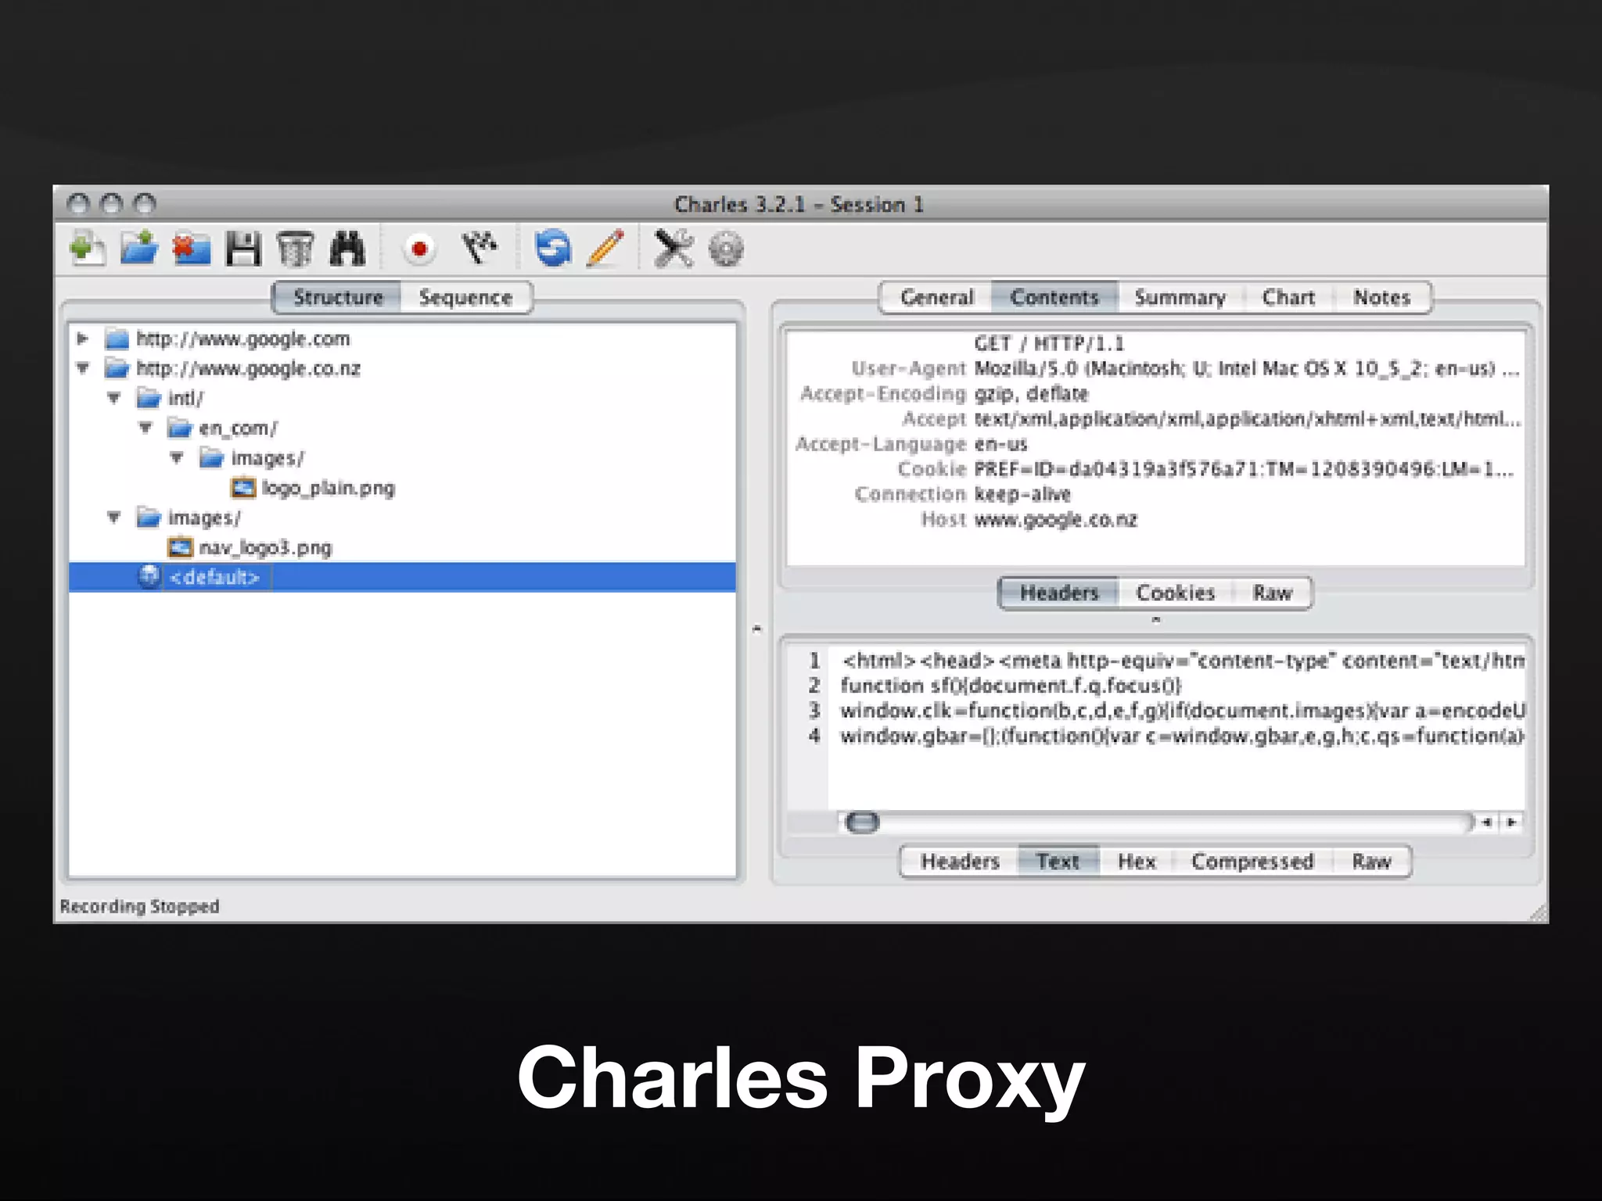Show request Headers view
The height and width of the screenshot is (1201, 1602).
click(1058, 593)
